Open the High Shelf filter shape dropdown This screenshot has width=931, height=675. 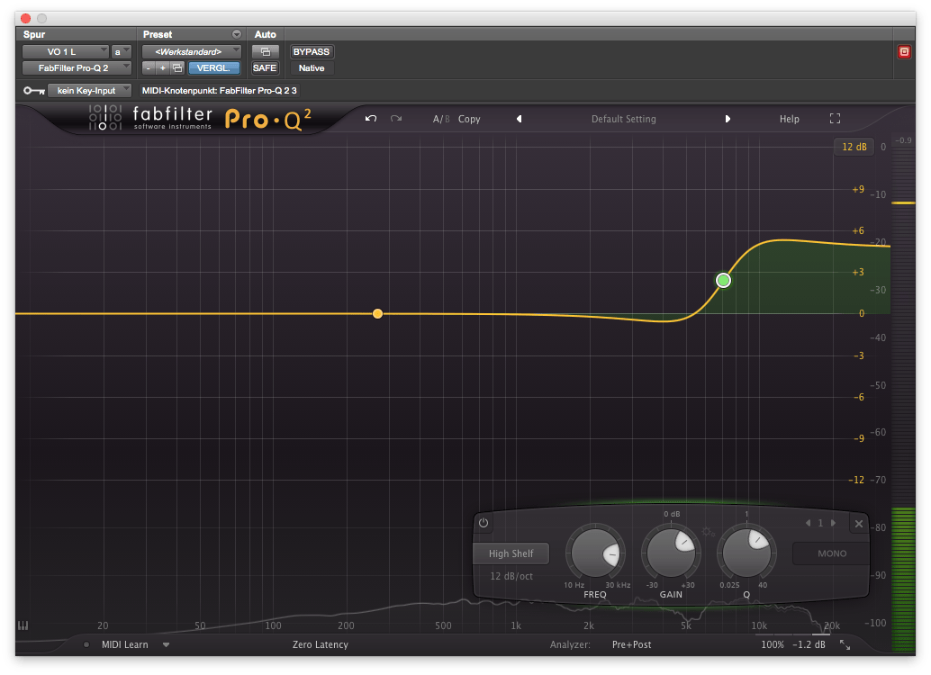pos(511,553)
